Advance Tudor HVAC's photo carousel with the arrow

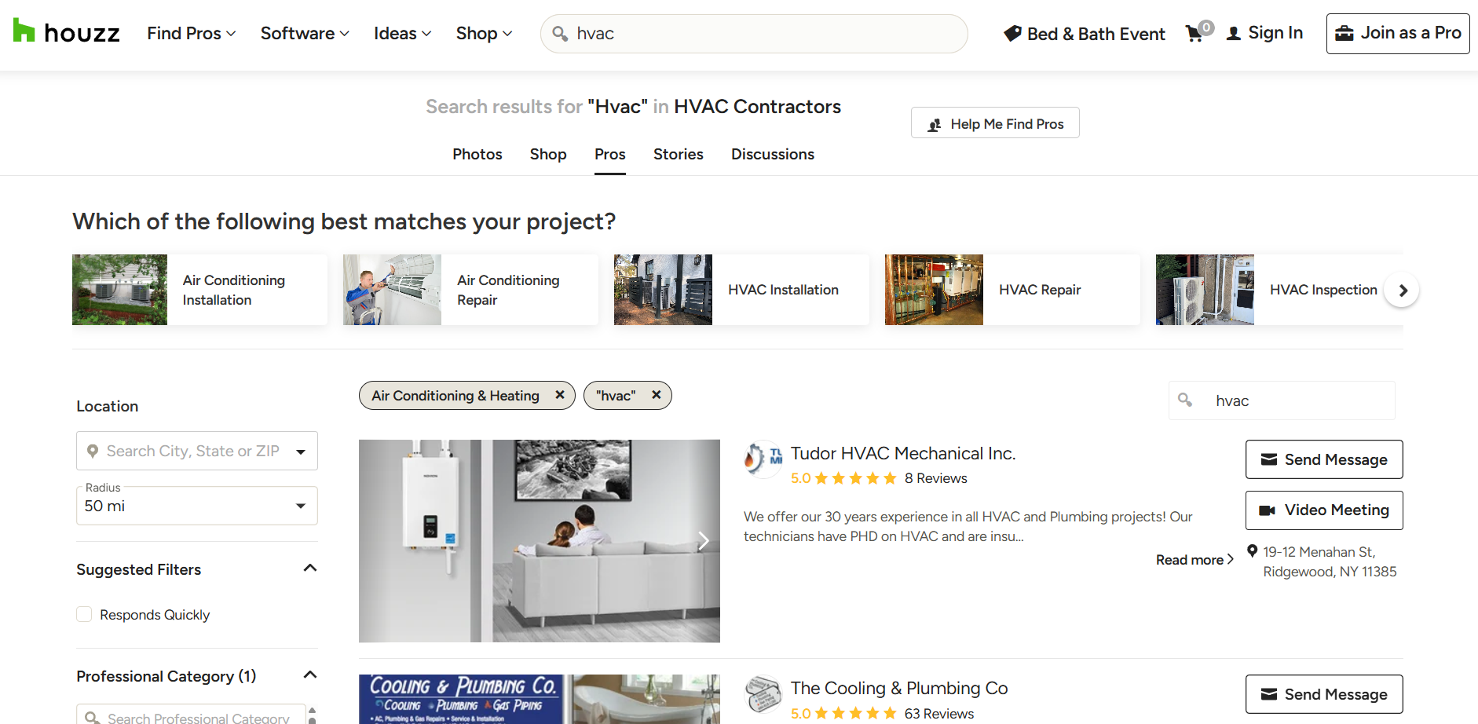703,541
